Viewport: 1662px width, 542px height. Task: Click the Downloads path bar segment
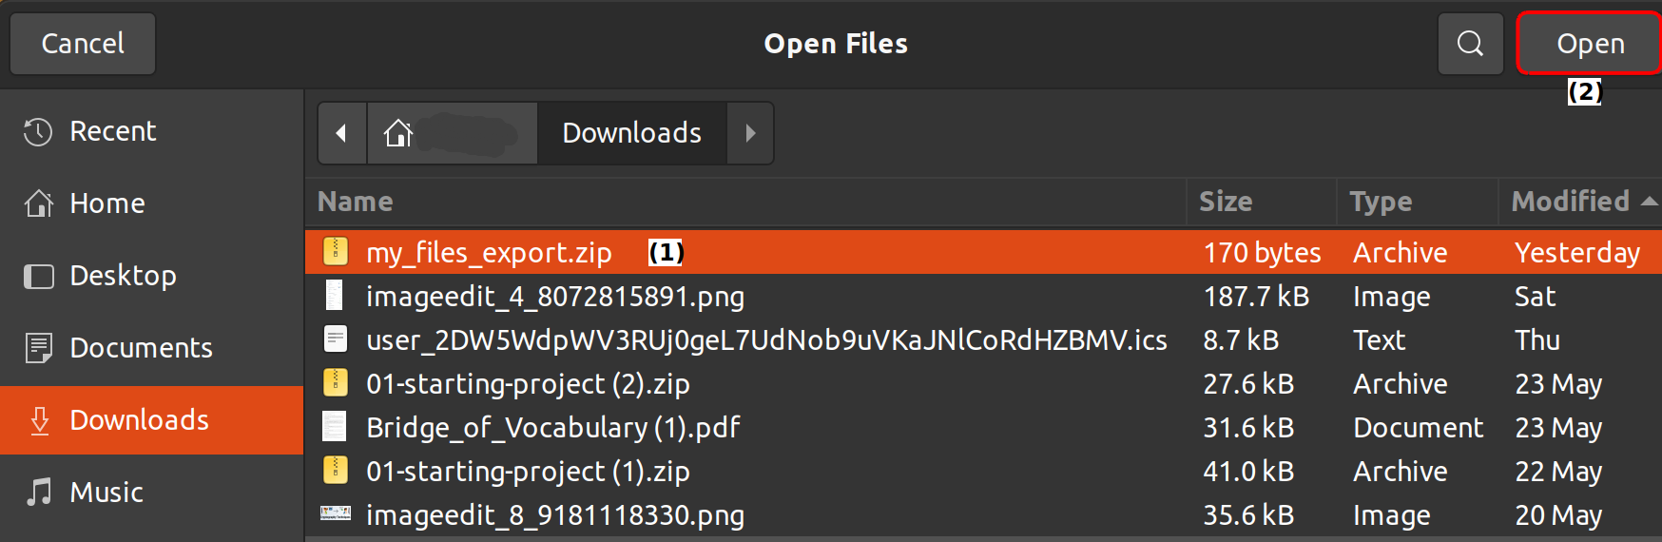tap(631, 133)
